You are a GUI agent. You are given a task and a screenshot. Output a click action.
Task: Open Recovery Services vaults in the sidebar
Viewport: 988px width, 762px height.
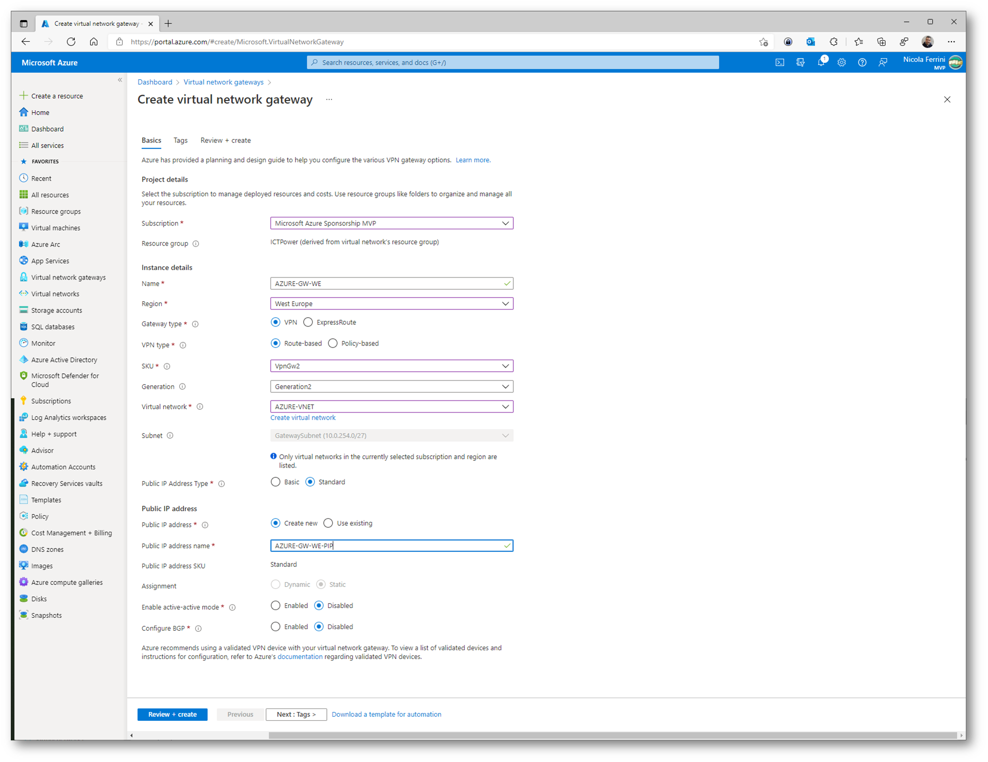click(x=66, y=483)
